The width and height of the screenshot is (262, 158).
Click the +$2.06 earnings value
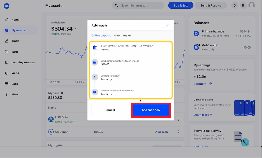coord(200,77)
